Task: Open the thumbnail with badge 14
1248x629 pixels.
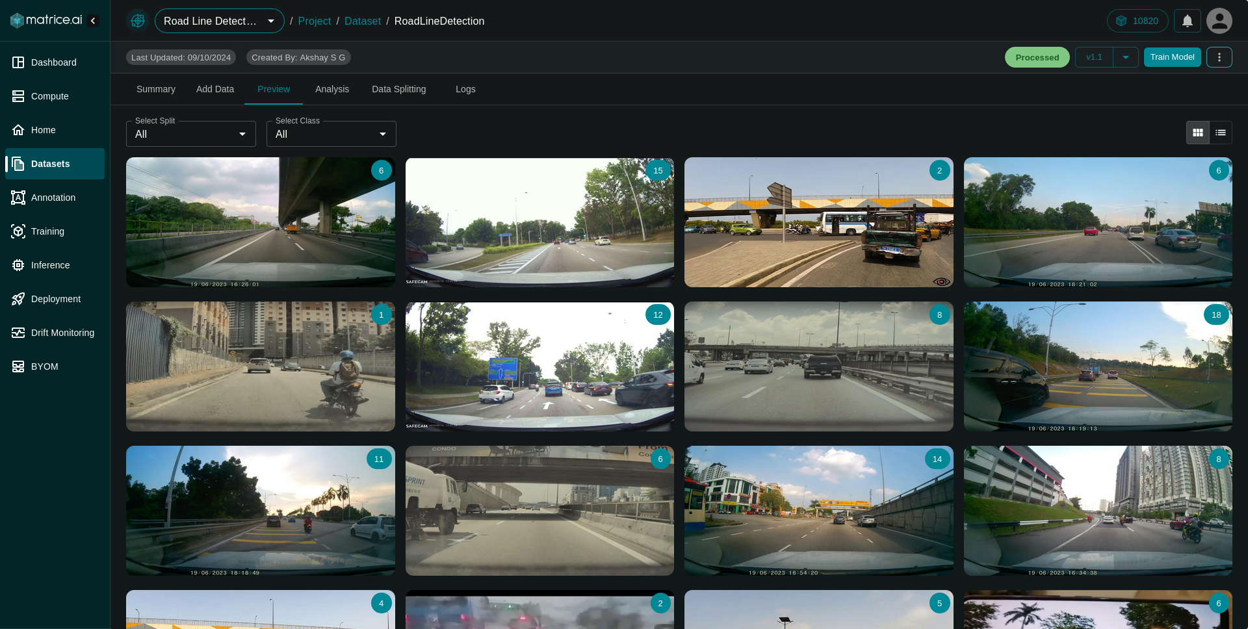Action: 819,511
